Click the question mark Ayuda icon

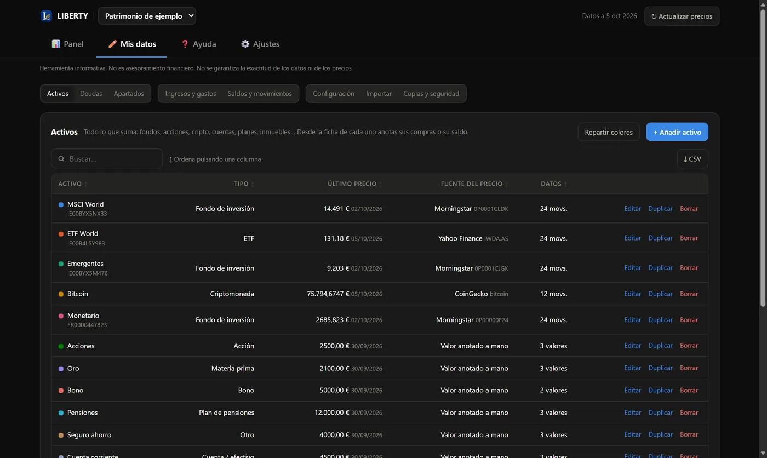tap(185, 44)
